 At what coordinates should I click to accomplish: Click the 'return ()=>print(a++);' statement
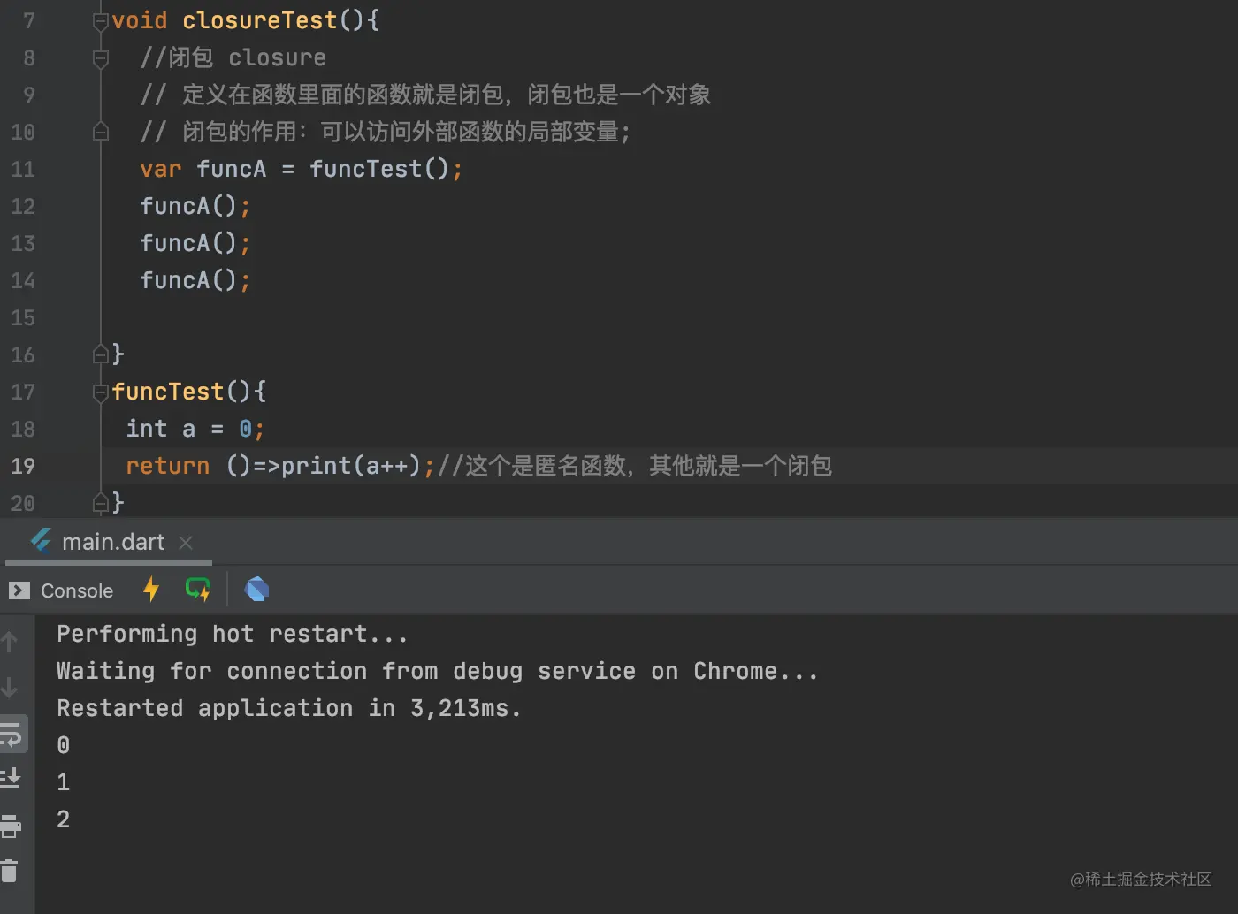(x=280, y=466)
